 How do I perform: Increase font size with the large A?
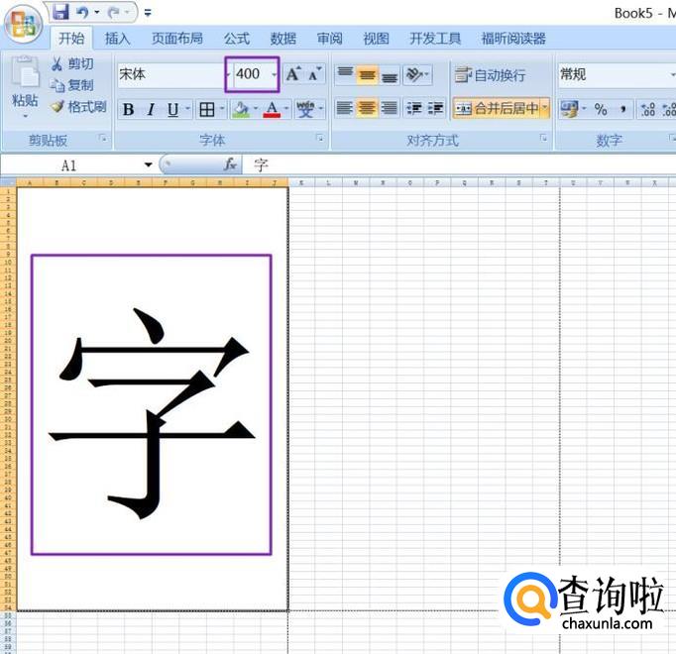(293, 74)
